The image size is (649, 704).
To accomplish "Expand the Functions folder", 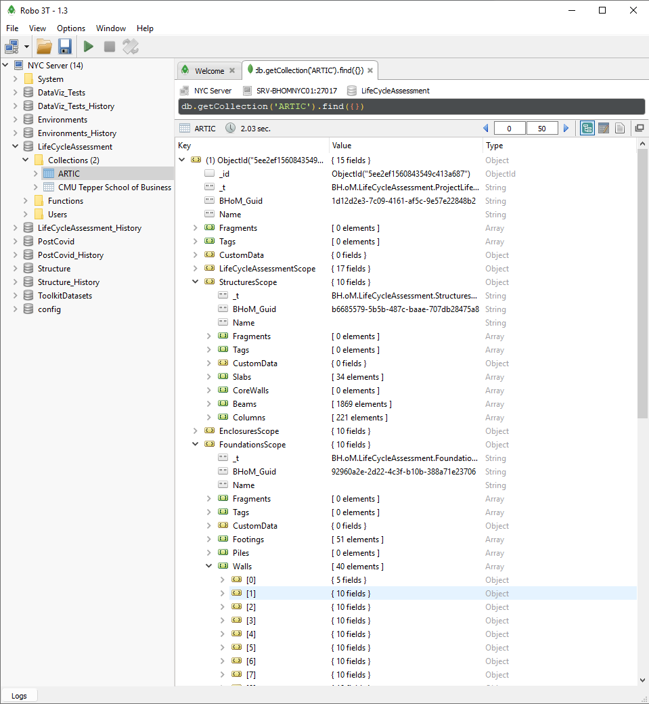I will (x=26, y=200).
